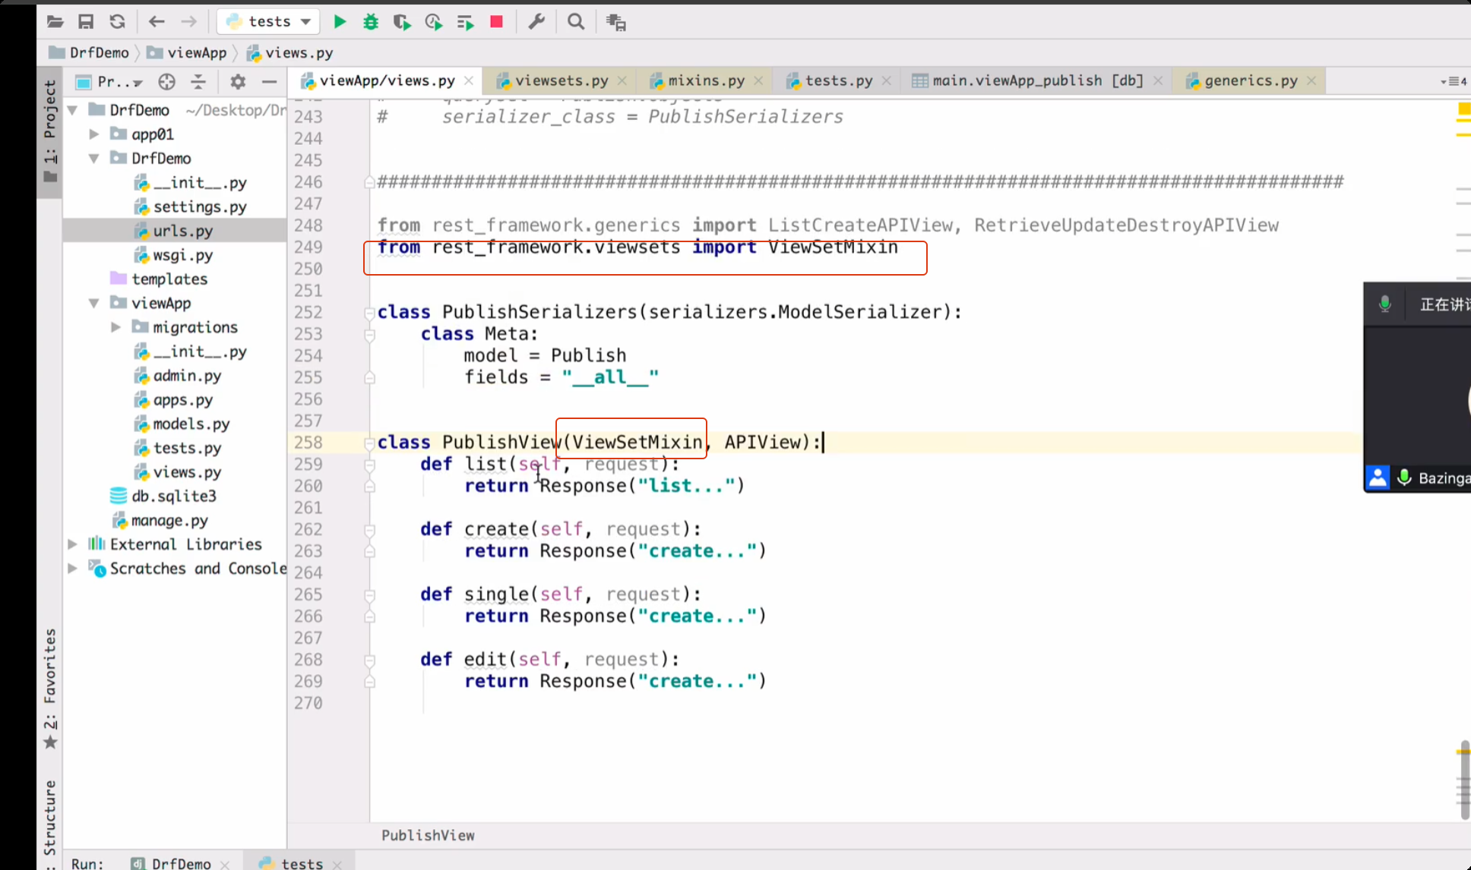The image size is (1471, 870).
Task: Switch to the generics.py tab
Action: tap(1250, 80)
